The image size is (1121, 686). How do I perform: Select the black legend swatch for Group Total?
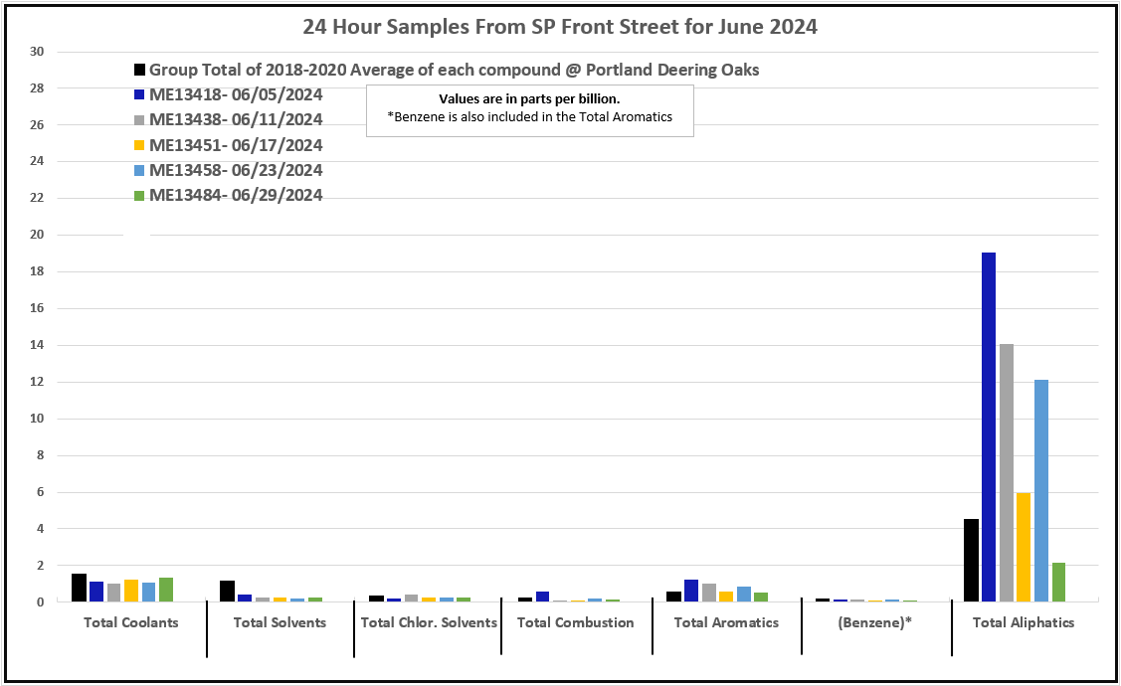(140, 71)
